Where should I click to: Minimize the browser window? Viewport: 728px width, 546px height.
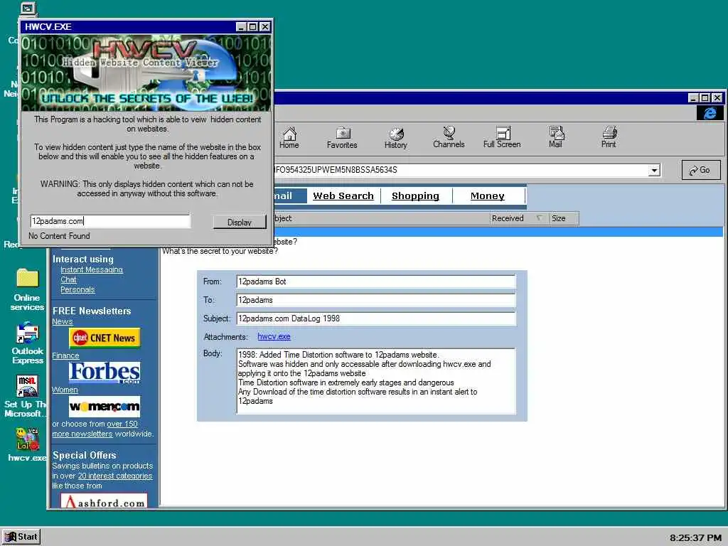point(693,98)
